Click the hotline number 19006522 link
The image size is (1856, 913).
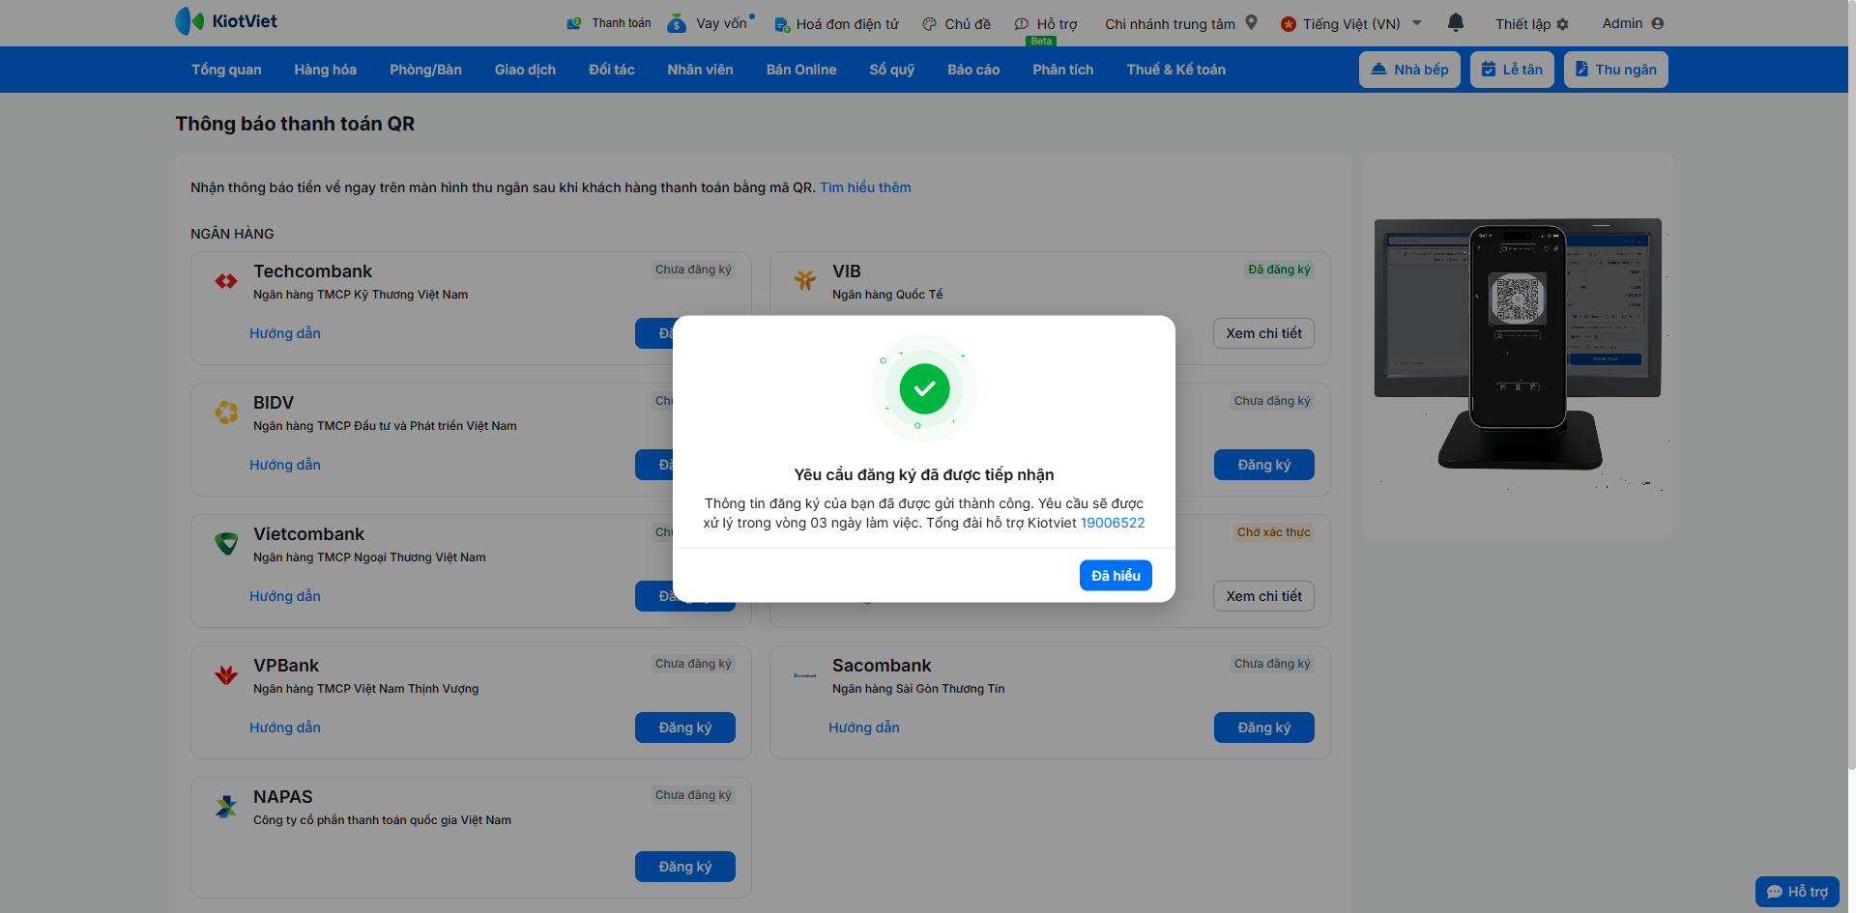(1113, 523)
